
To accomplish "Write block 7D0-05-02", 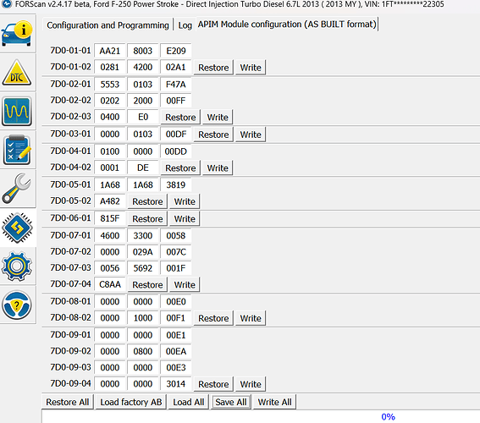I will [185, 202].
